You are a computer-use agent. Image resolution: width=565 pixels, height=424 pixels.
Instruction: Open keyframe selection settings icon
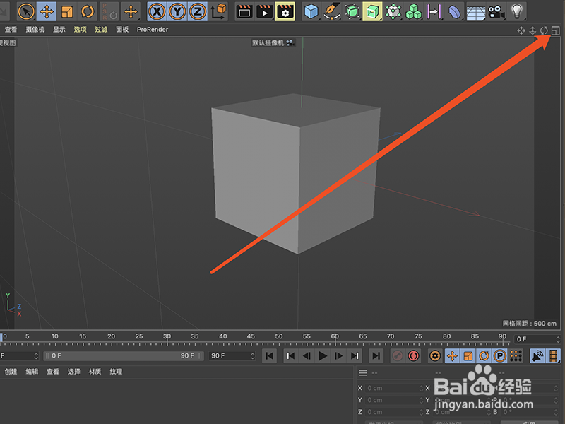click(435, 356)
